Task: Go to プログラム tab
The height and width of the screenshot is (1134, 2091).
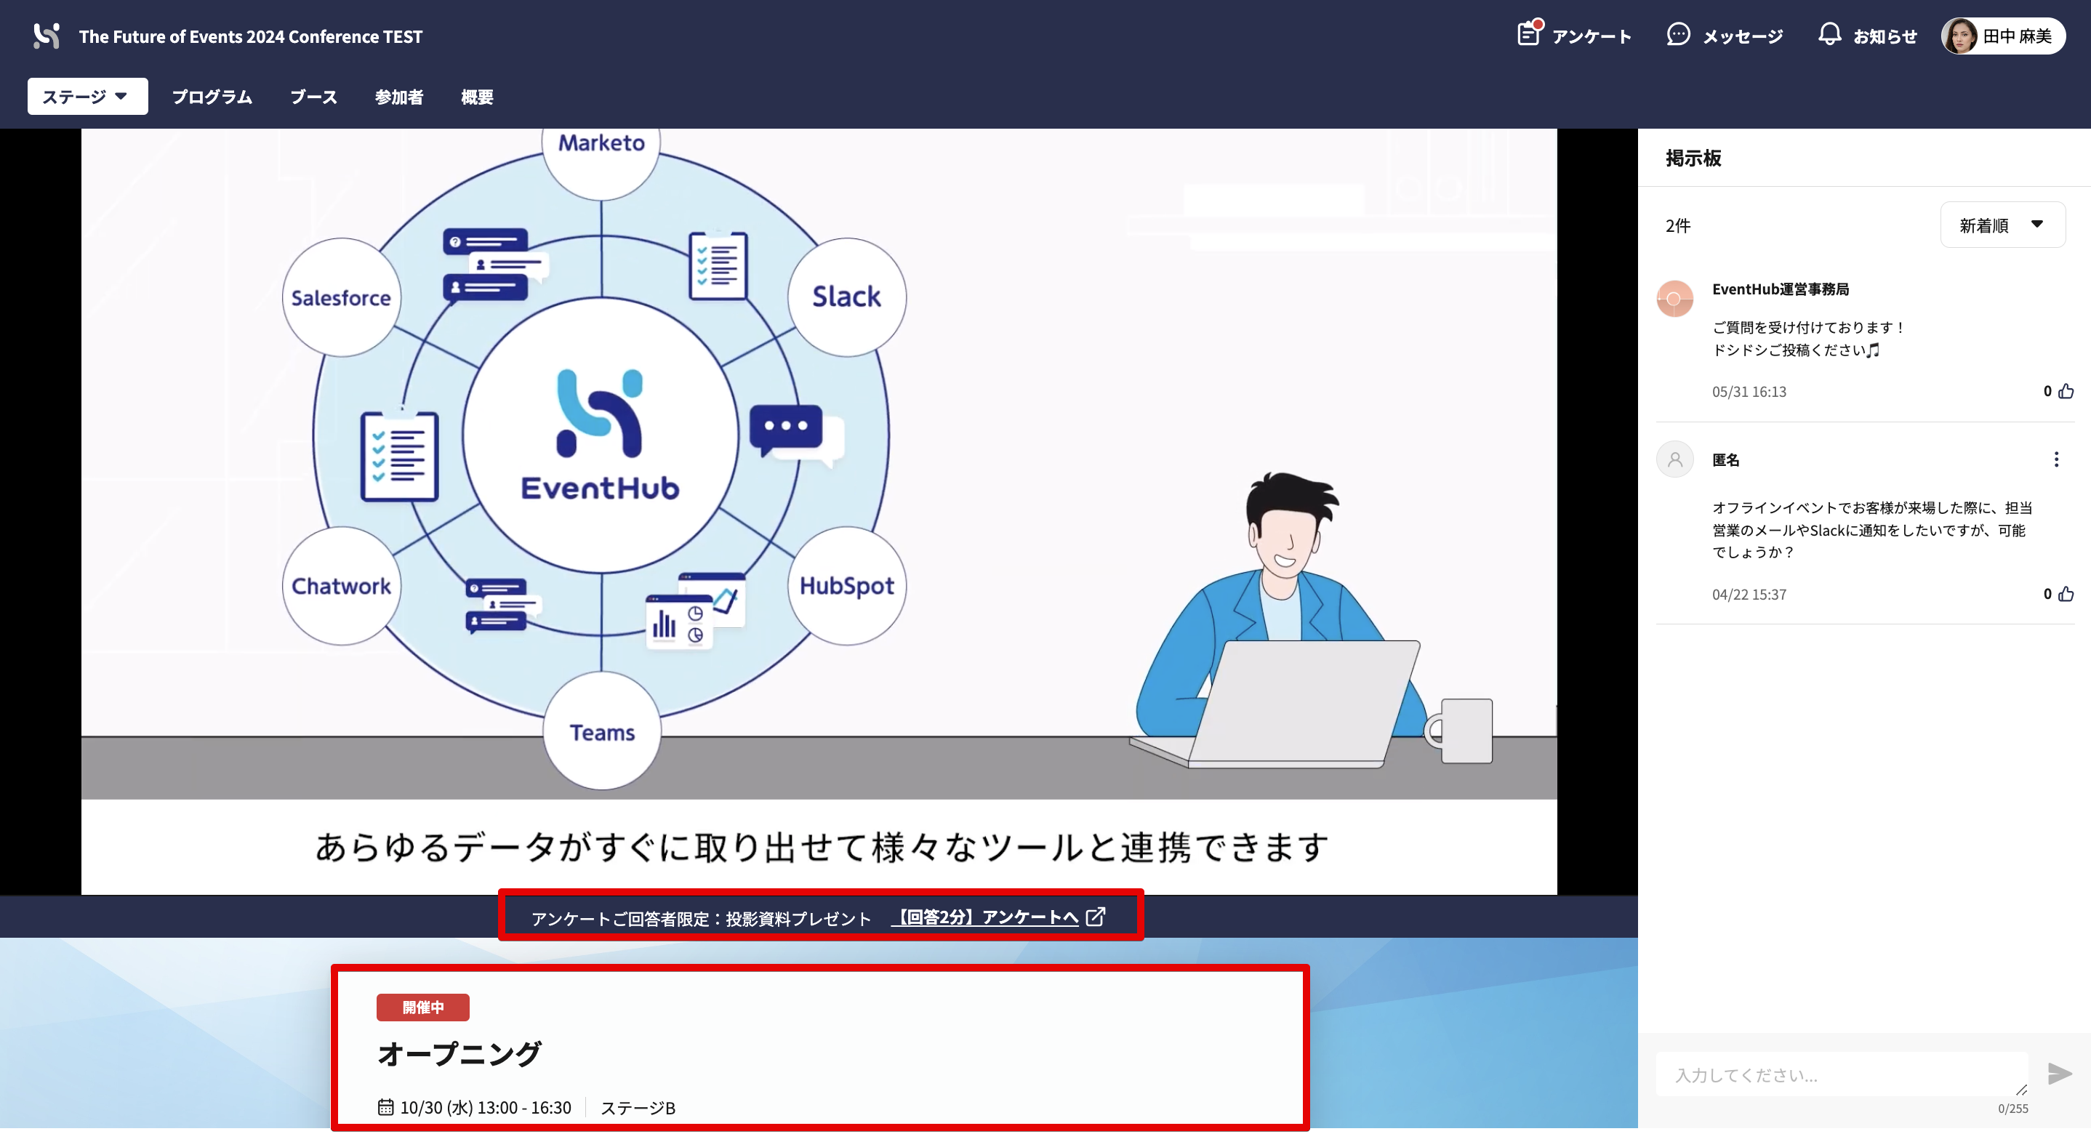Action: click(212, 97)
